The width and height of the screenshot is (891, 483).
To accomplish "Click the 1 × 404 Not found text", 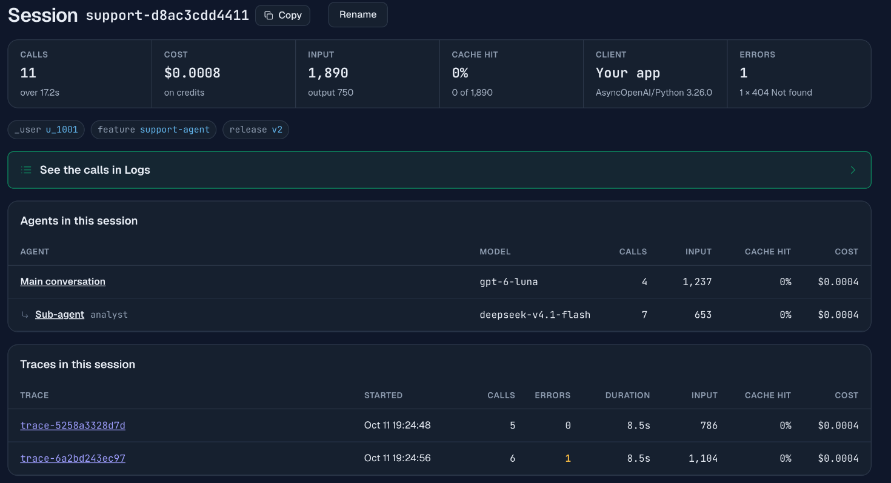I will (776, 93).
